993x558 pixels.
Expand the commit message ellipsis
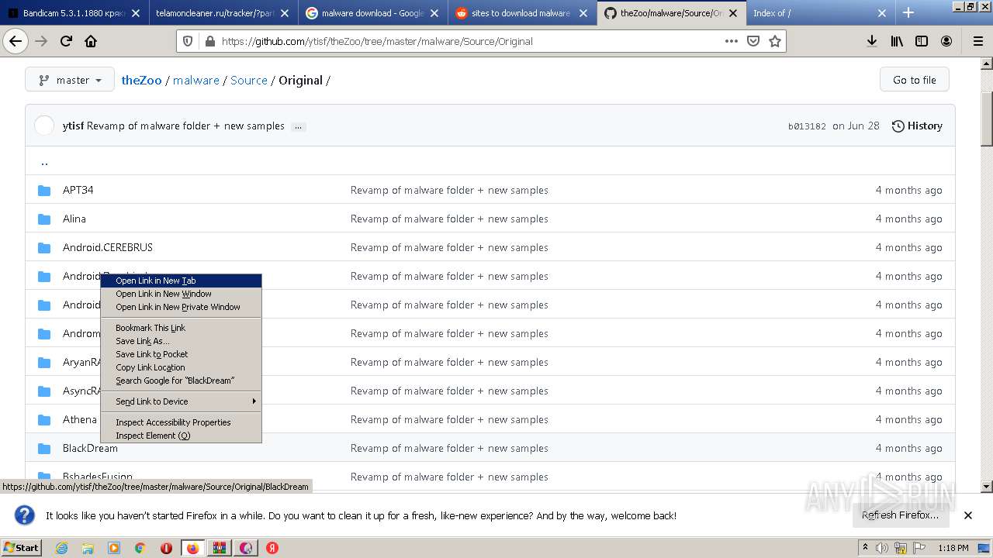299,126
